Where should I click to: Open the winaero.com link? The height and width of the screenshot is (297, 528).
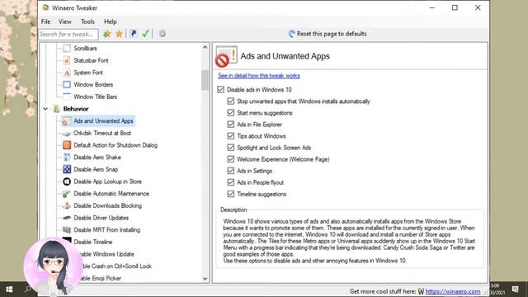(x=453, y=291)
